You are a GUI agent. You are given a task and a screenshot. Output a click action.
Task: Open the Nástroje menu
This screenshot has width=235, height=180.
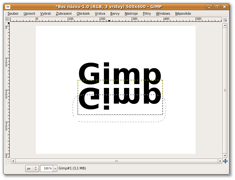(131, 13)
